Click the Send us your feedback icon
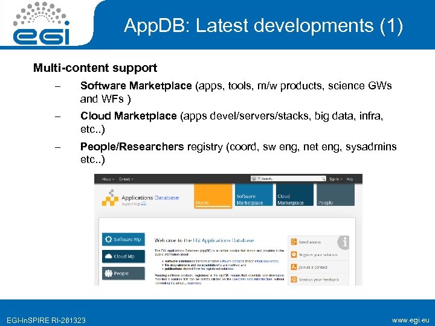Image resolution: width=435 pixels, height=326 pixels. (x=294, y=280)
